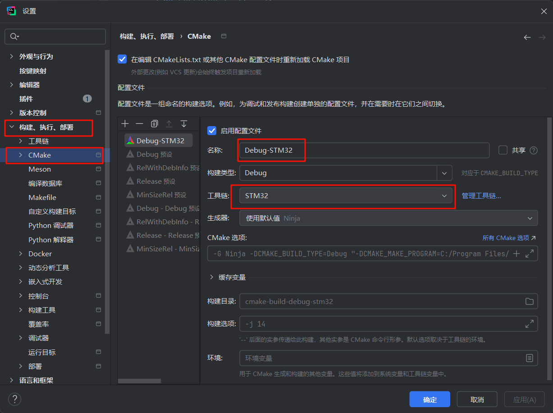Enable the 共享 checkbox

(x=503, y=150)
